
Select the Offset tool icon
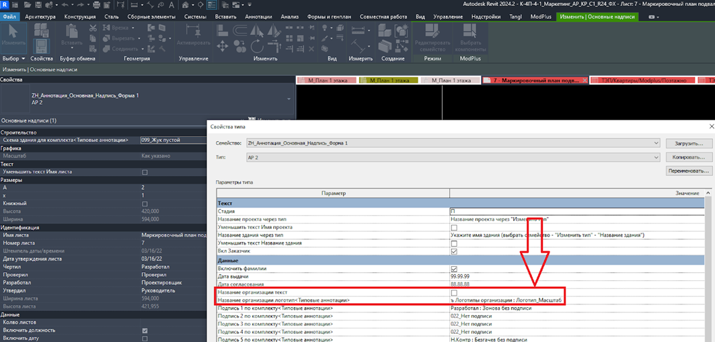[240, 30]
